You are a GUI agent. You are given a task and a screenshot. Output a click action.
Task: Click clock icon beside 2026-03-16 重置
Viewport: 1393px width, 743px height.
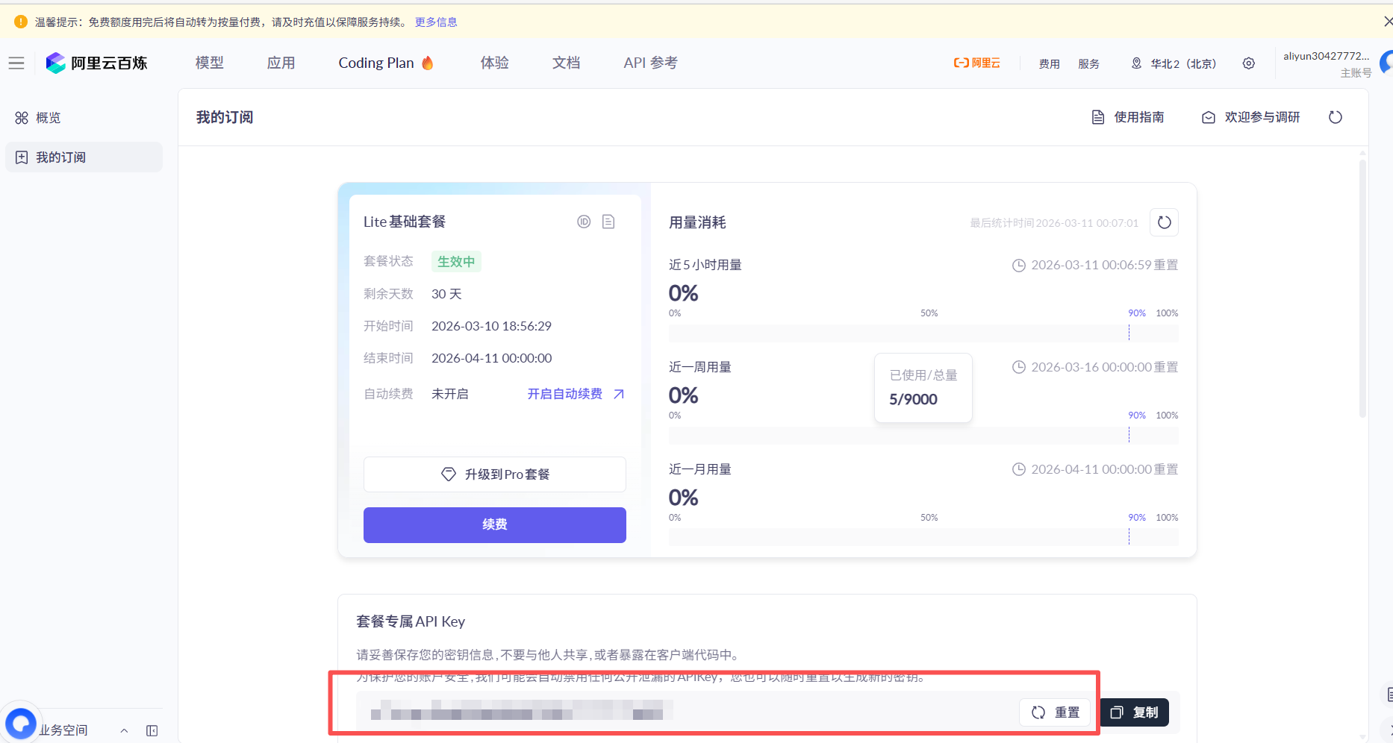click(1018, 368)
